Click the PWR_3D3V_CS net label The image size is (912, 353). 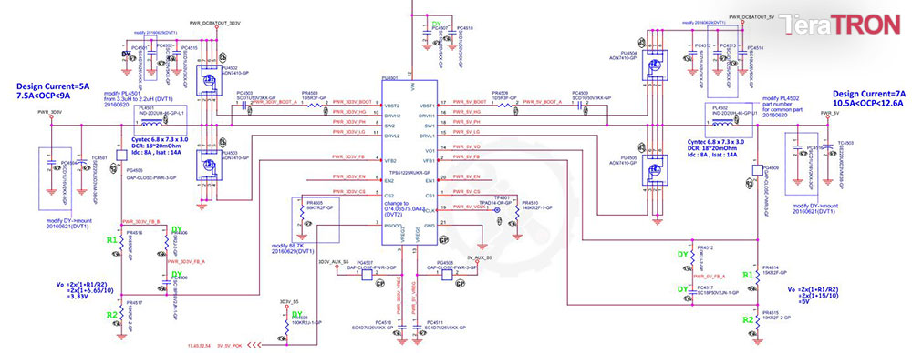[348, 191]
